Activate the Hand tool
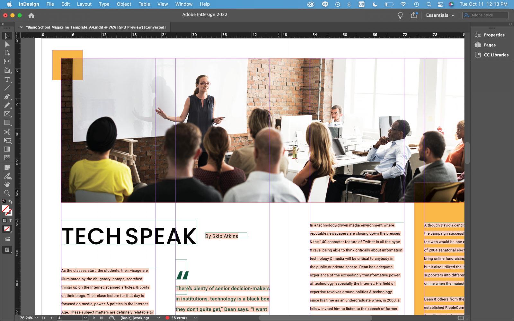514x321 pixels. [7, 184]
